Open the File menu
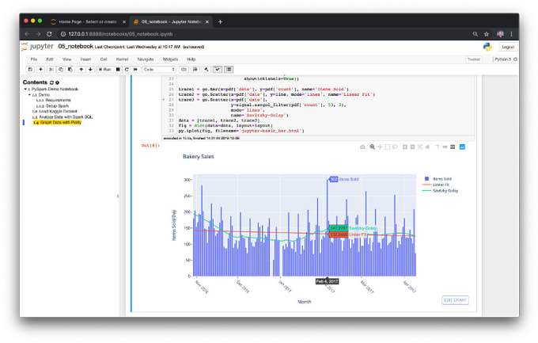Viewport: 538px width, 343px height. pyautogui.click(x=33, y=59)
